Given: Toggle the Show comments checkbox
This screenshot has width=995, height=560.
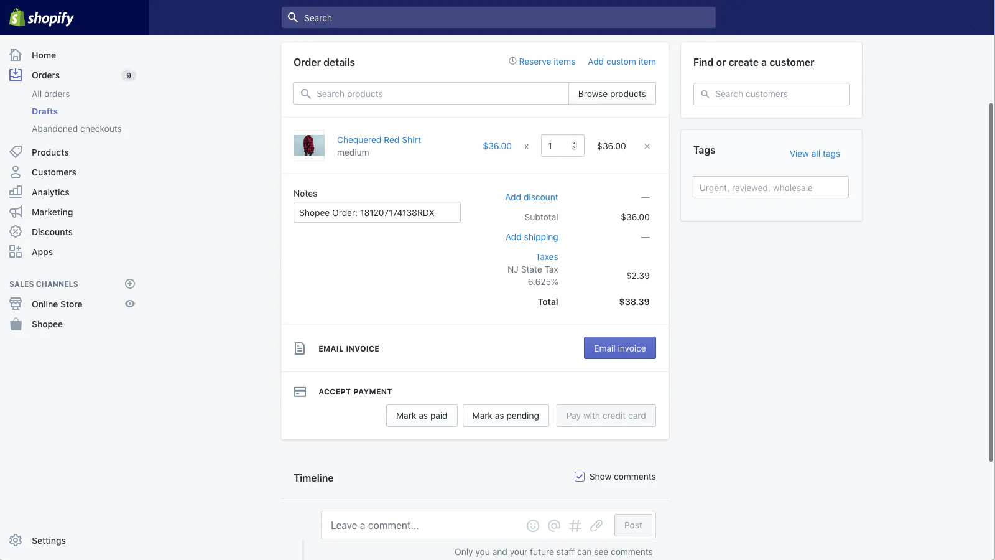Looking at the screenshot, I should pos(580,477).
